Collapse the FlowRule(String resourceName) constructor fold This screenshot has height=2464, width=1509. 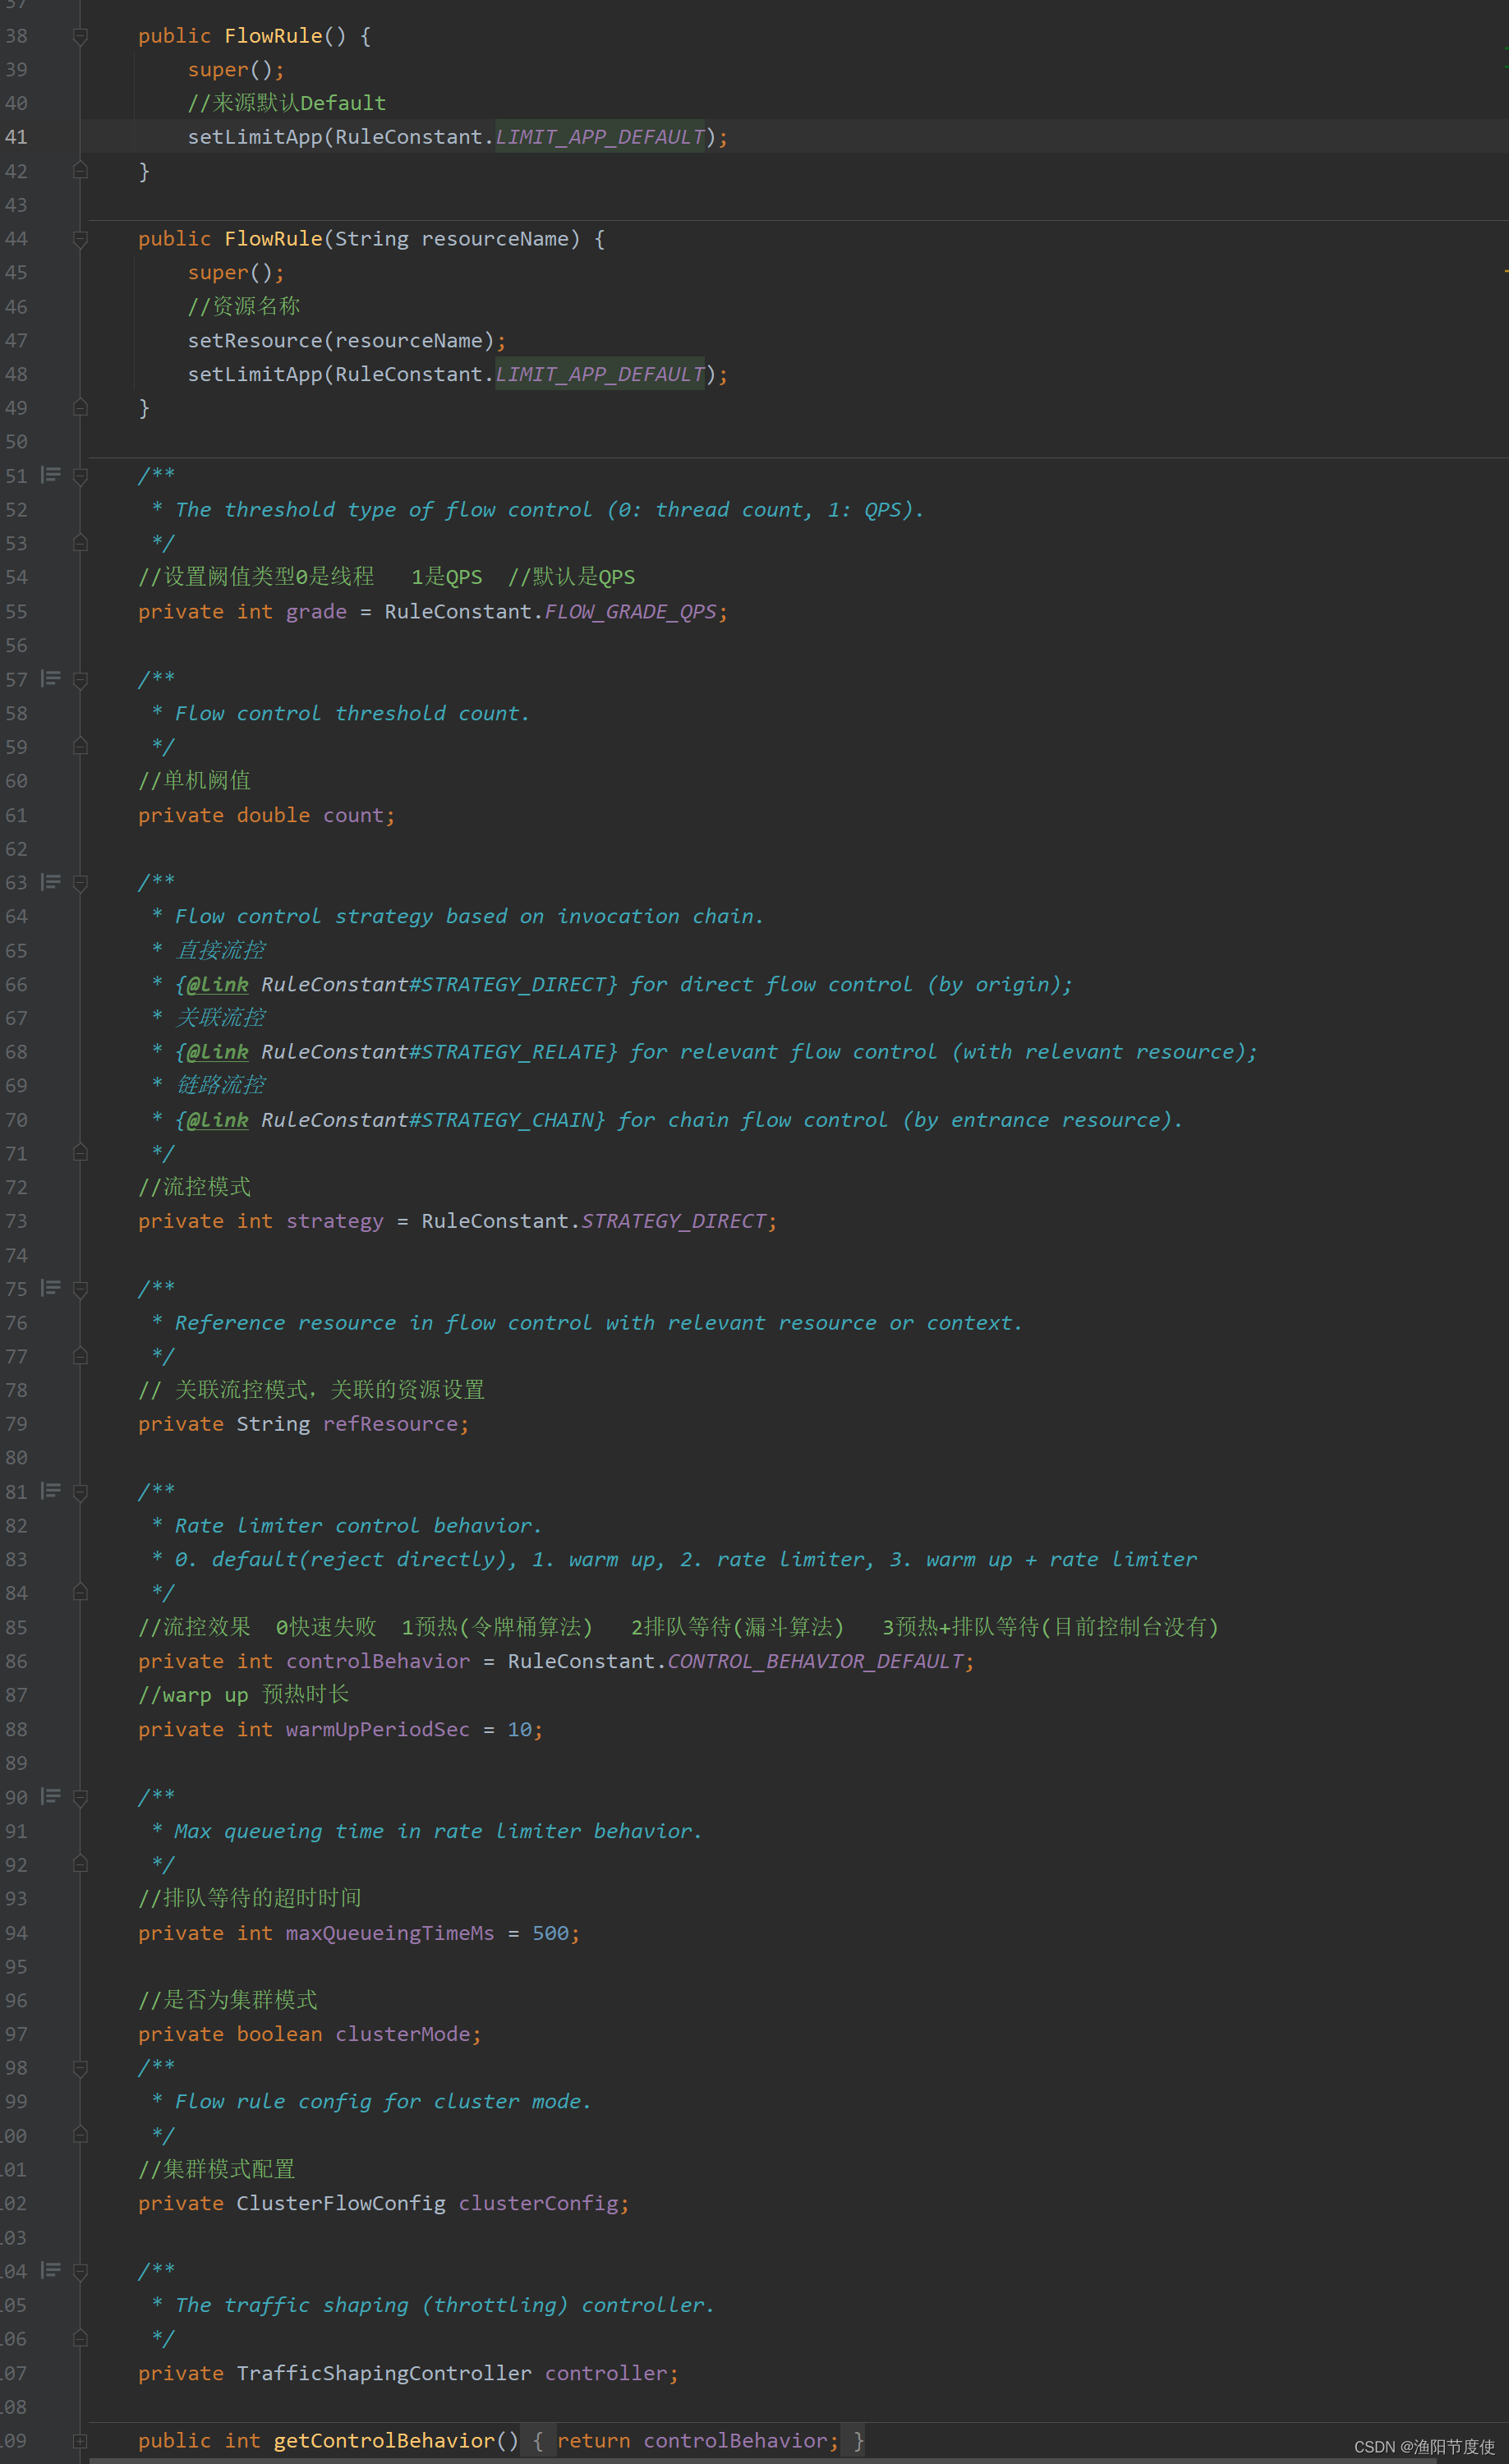tap(81, 239)
